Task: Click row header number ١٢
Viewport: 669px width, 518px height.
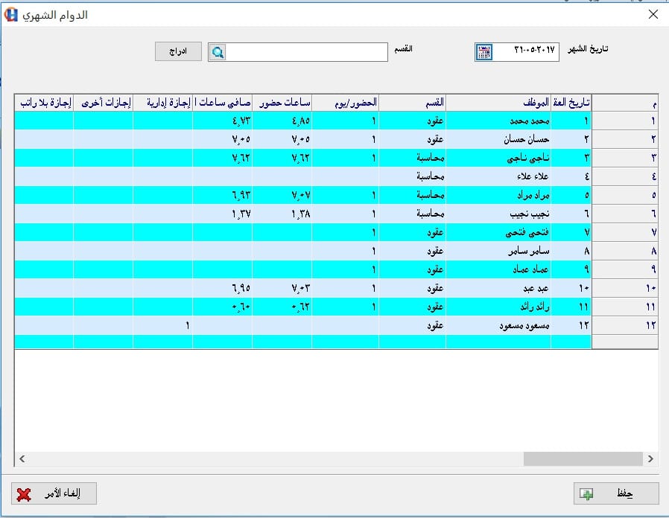Action: click(624, 326)
